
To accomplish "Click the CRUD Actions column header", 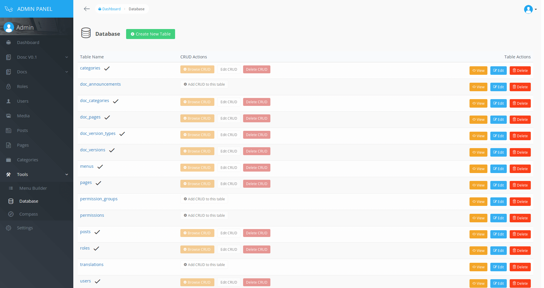I will [x=194, y=57].
